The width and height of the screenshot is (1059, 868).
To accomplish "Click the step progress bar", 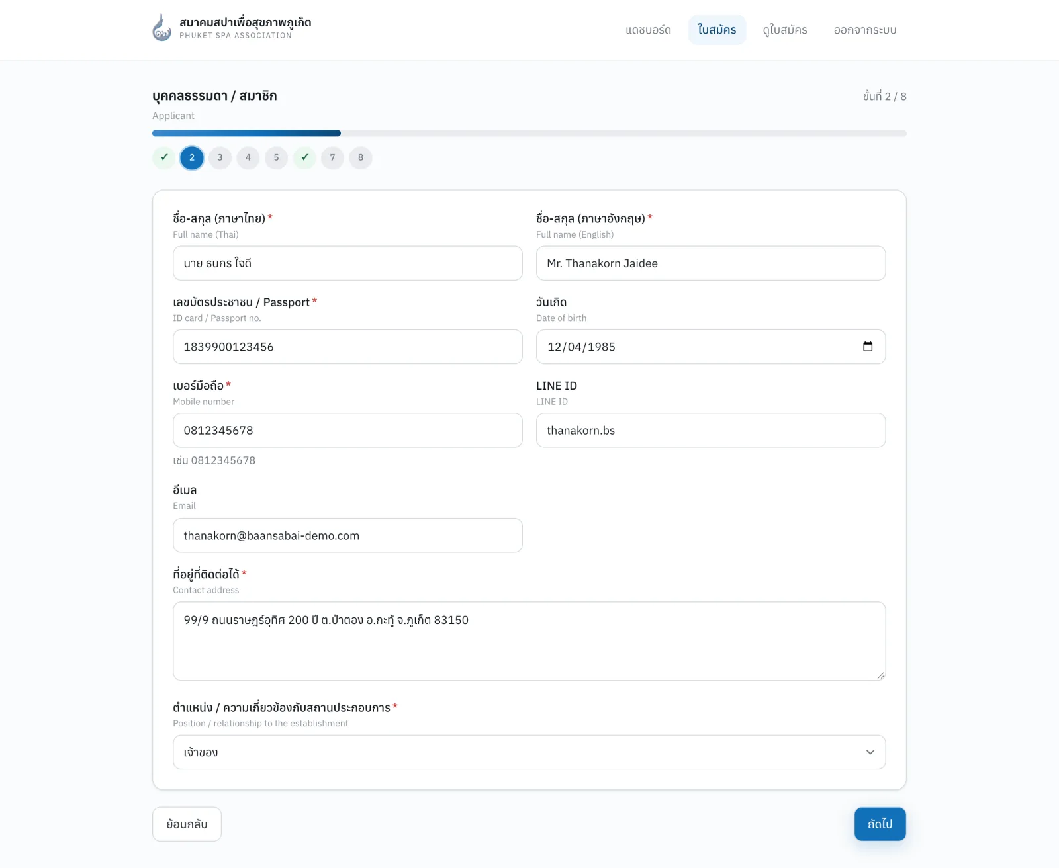I will click(x=529, y=133).
